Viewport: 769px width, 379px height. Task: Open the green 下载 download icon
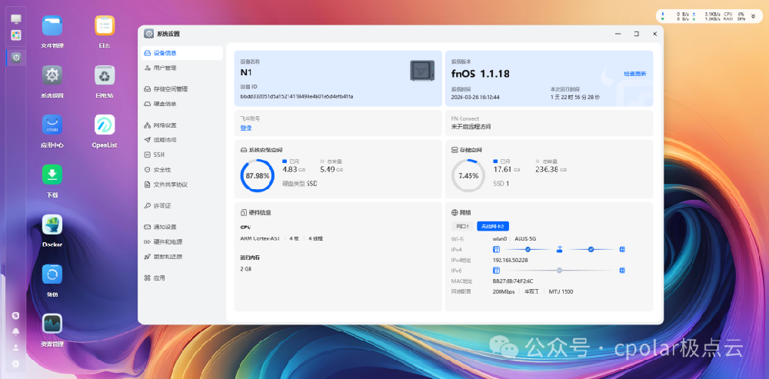[x=52, y=175]
